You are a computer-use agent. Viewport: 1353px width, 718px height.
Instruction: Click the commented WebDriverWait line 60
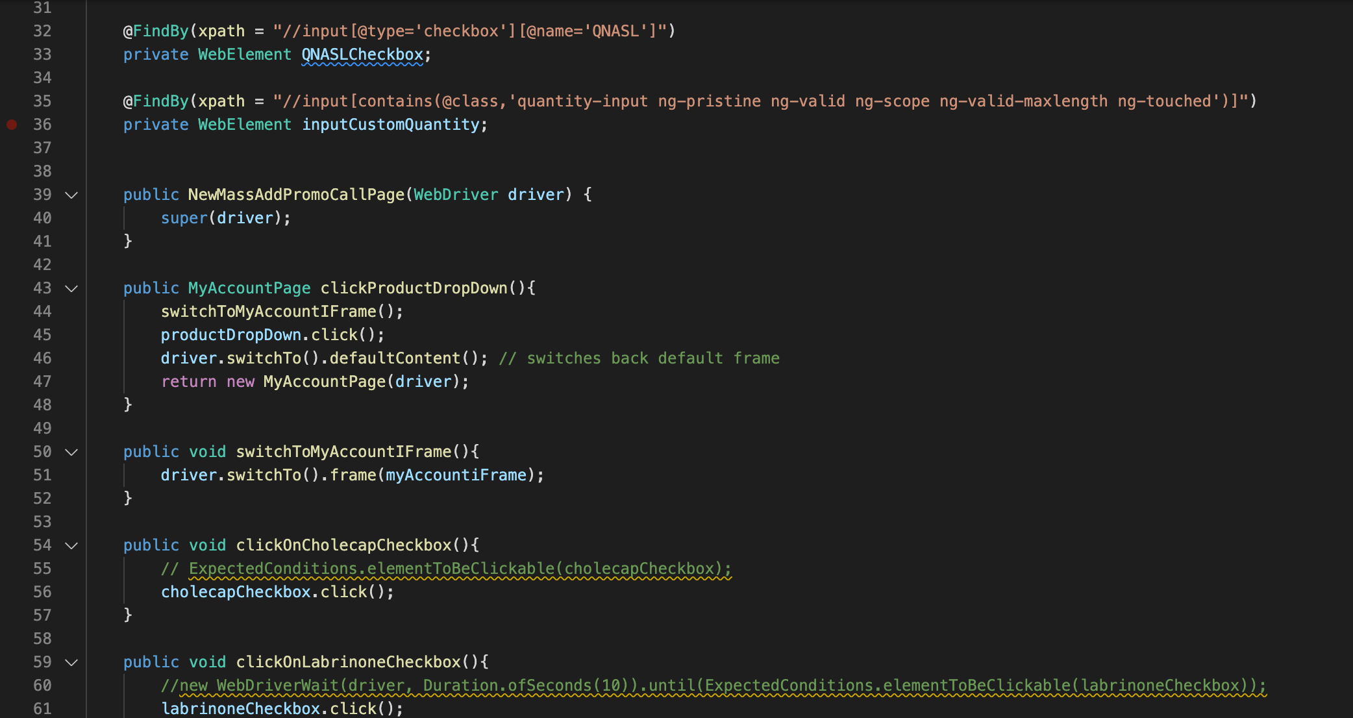[714, 686]
